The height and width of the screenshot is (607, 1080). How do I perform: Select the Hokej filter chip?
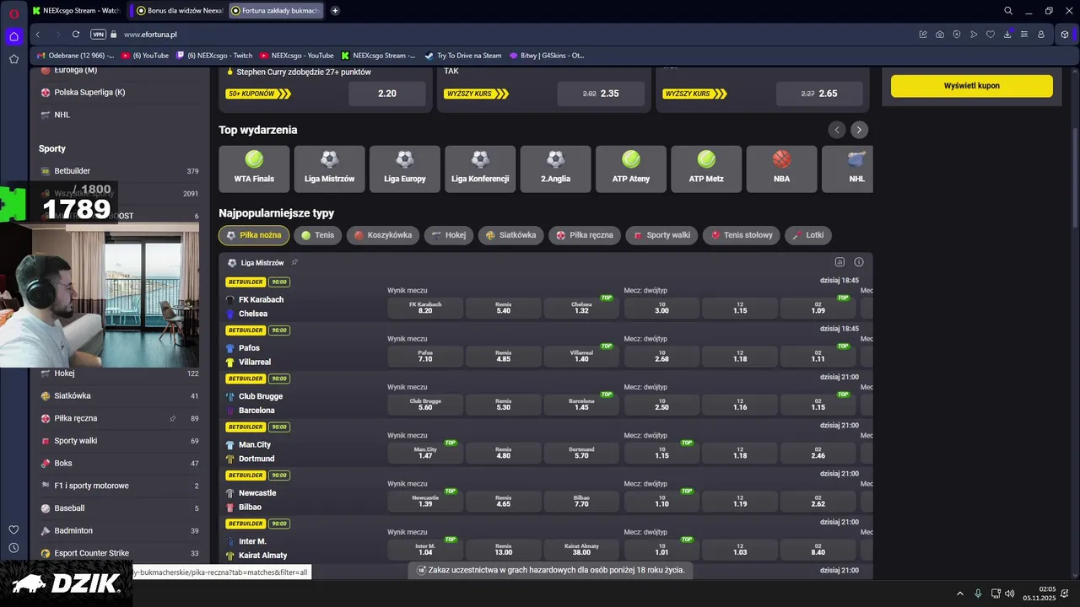pyautogui.click(x=449, y=235)
